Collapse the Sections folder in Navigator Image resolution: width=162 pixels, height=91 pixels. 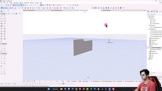[x=149, y=26]
